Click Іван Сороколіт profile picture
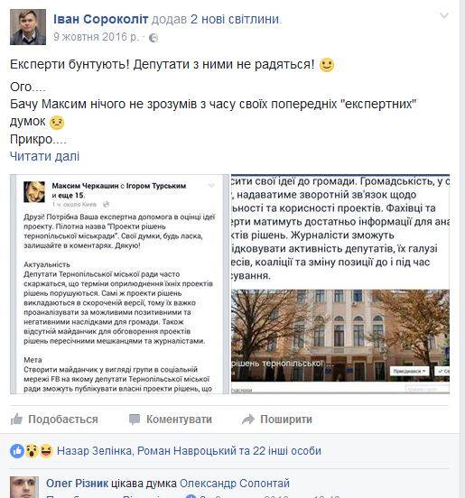This screenshot has width=465, height=498. pos(28,27)
